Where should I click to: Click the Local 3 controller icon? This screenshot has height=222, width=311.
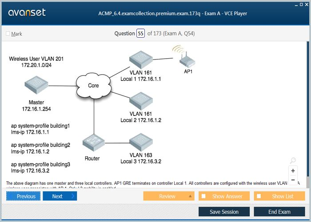[141, 143]
